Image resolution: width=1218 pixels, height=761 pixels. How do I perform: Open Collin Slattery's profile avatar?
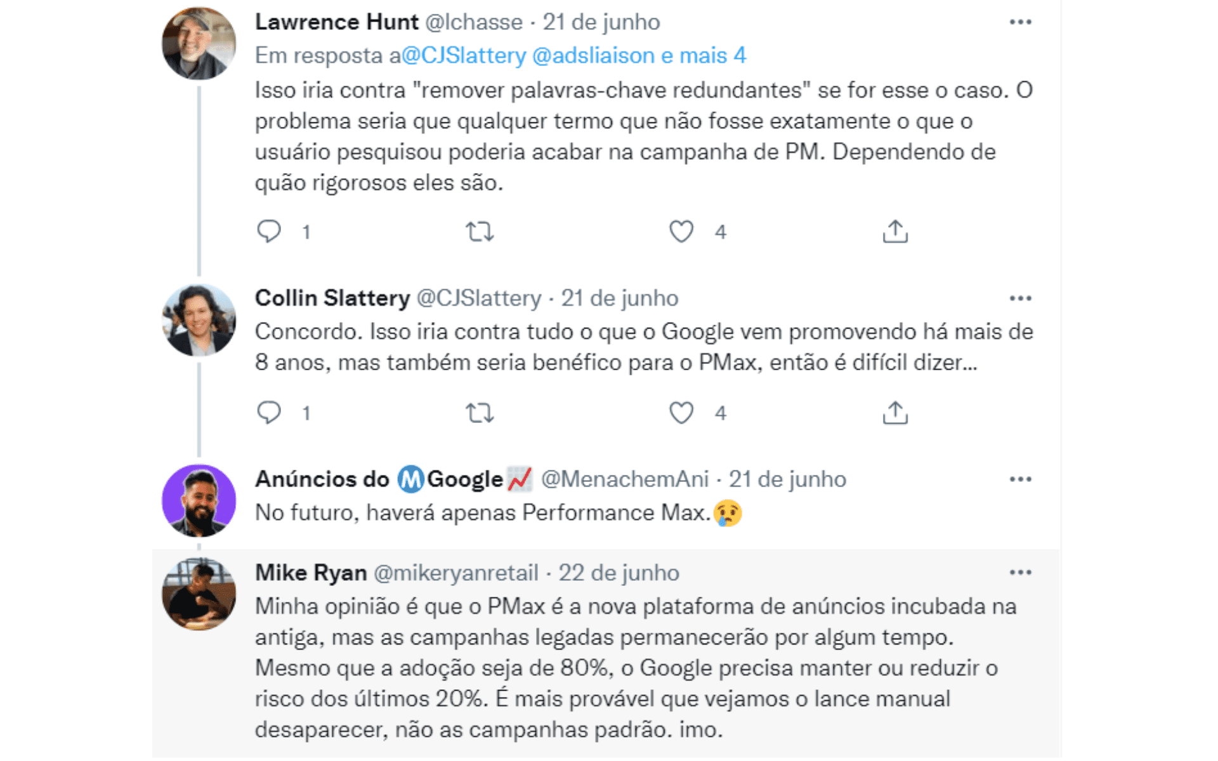[x=199, y=320]
